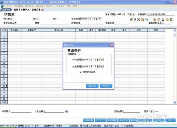Open the 开始日期 date dropdown

click(x=102, y=60)
